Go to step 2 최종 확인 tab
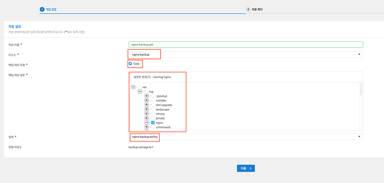The width and height of the screenshot is (384, 183). pos(254,9)
